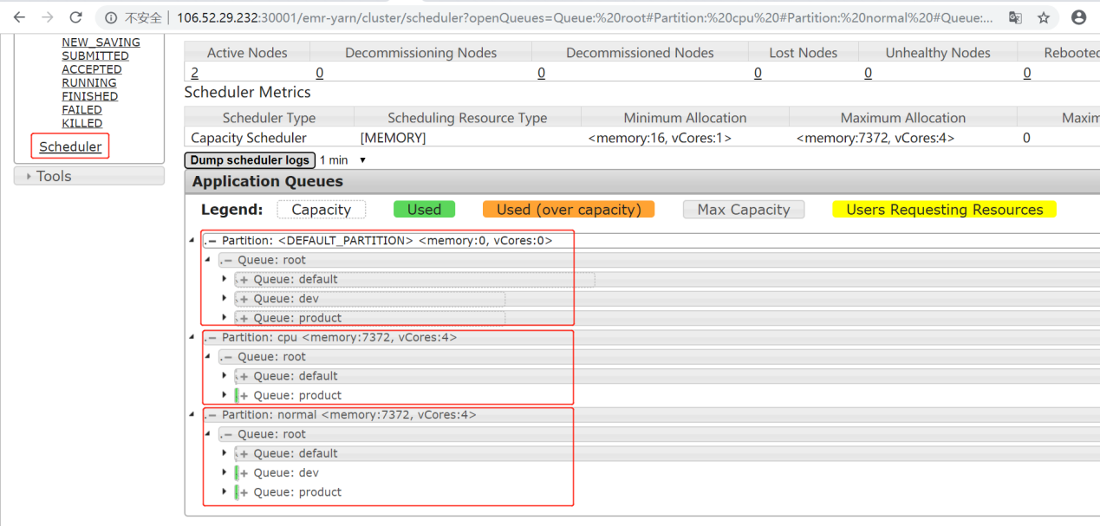Expand the dev queue under normal partition
The height and width of the screenshot is (526, 1100).
[225, 473]
